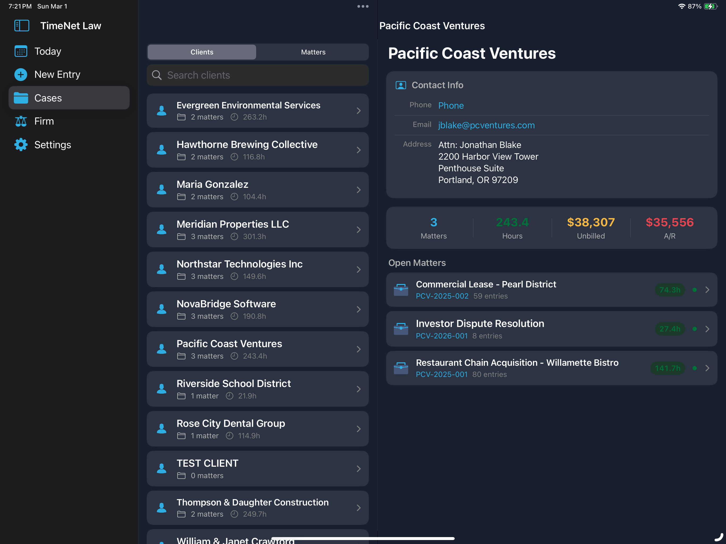Click Commercial Lease briefcase icon
Viewport: 726px width, 544px height.
[x=401, y=290]
